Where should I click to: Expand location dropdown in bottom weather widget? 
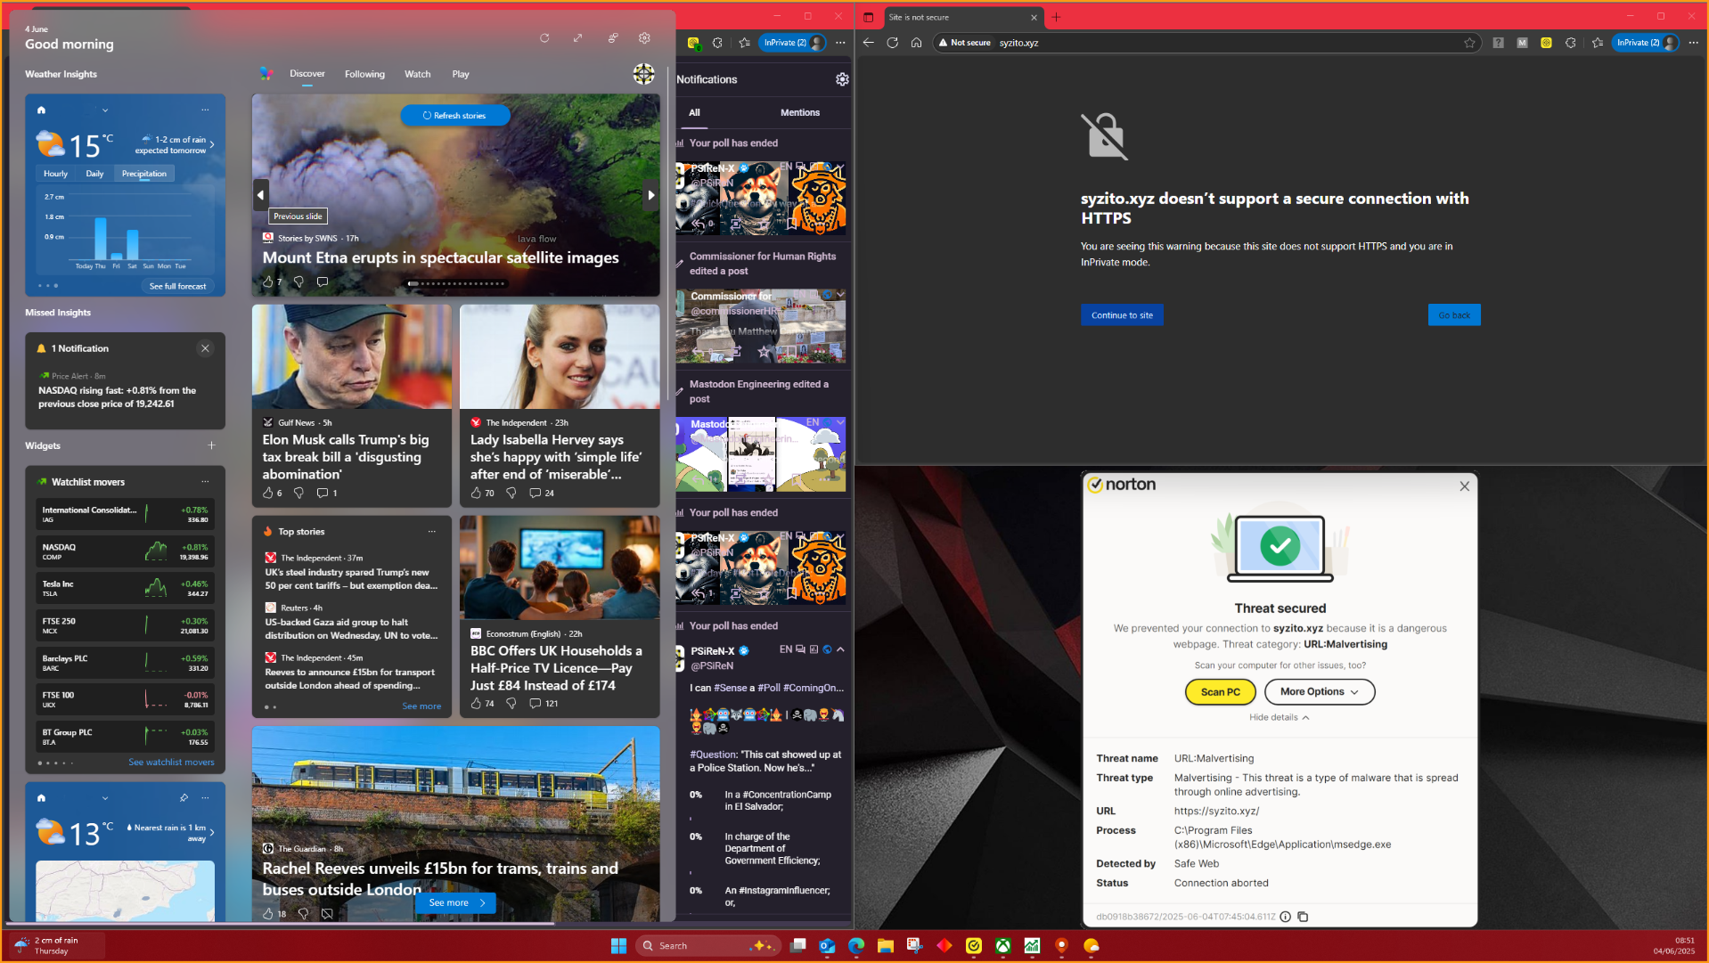105,798
